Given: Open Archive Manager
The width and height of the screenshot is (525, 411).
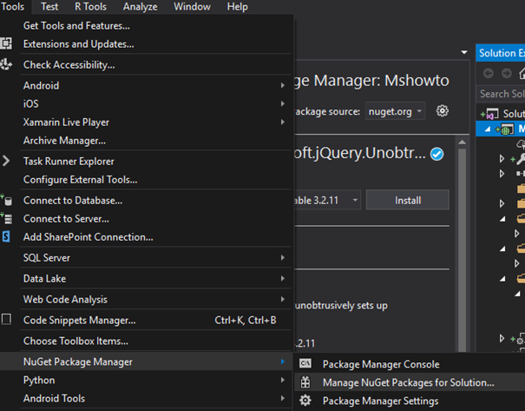Looking at the screenshot, I should coord(147,141).
